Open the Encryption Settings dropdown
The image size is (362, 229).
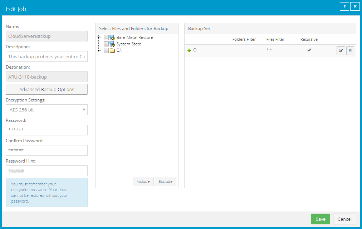[x=47, y=110]
